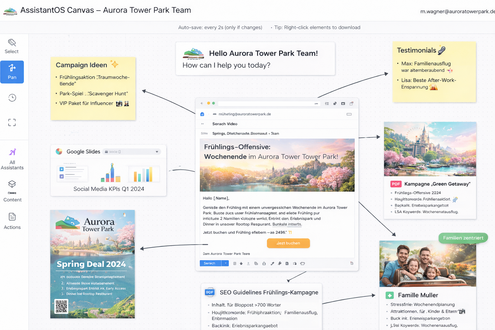Open the Content layers panel
This screenshot has width=495, height=330.
pos(12,191)
